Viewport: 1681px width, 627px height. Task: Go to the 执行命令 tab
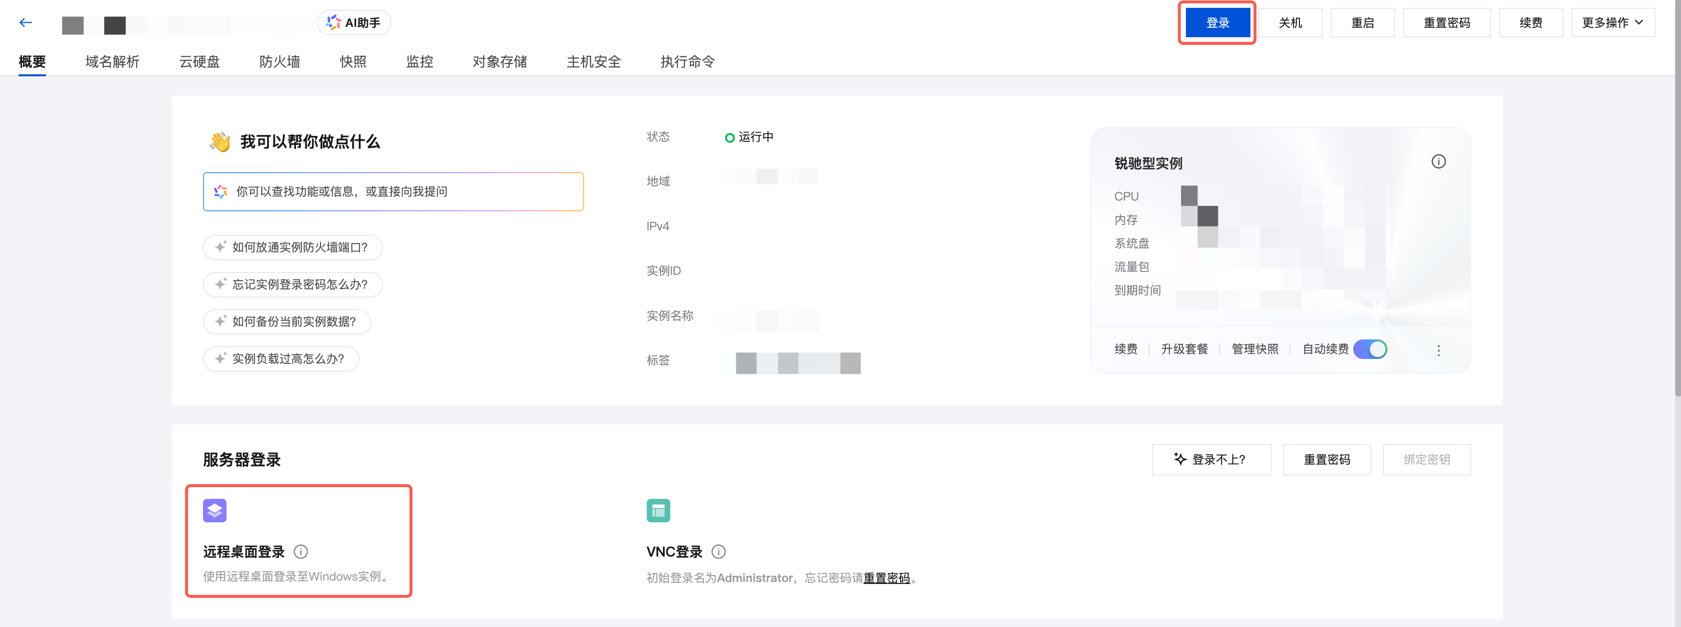(687, 62)
